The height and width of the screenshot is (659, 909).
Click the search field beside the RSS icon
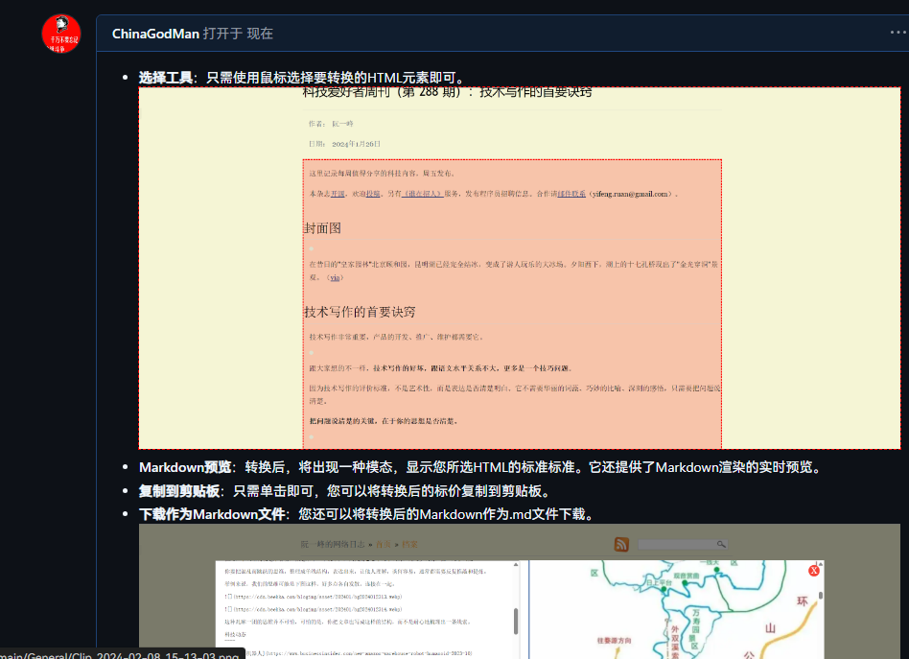(x=676, y=545)
